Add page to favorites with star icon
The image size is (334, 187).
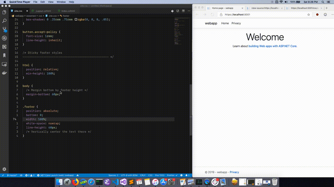(x=308, y=15)
